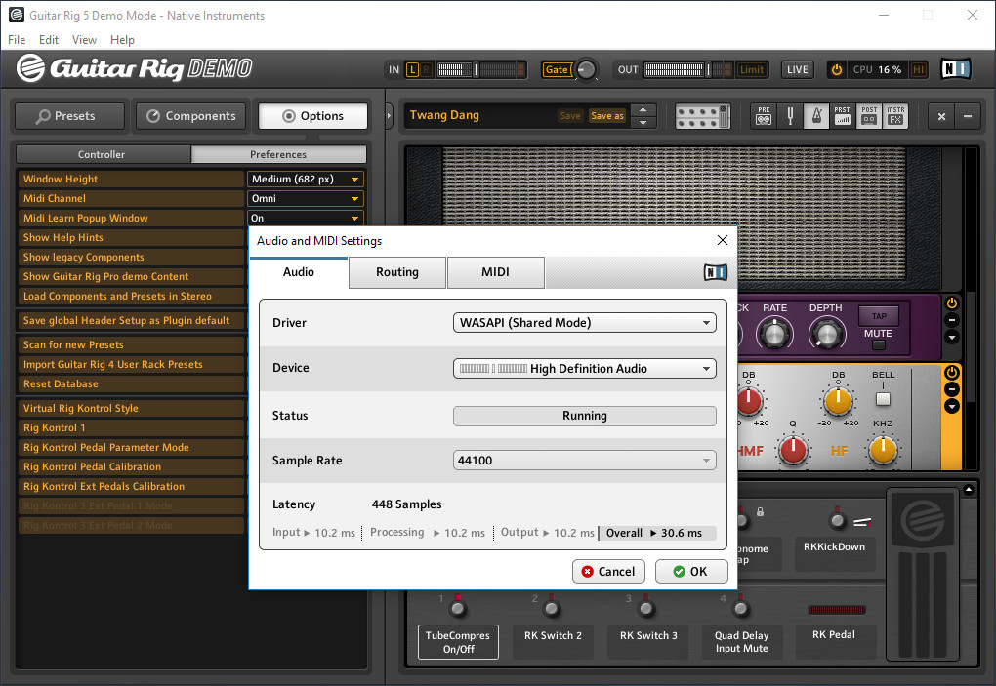Image resolution: width=996 pixels, height=686 pixels.
Task: Toggle the MUTE switch on purple module
Action: (x=879, y=345)
